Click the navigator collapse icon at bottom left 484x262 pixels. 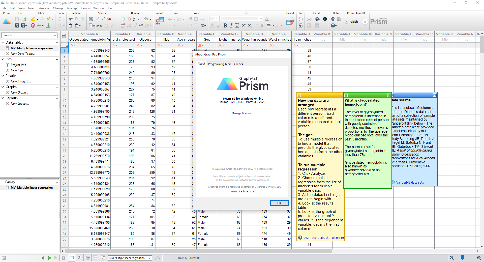[4, 258]
